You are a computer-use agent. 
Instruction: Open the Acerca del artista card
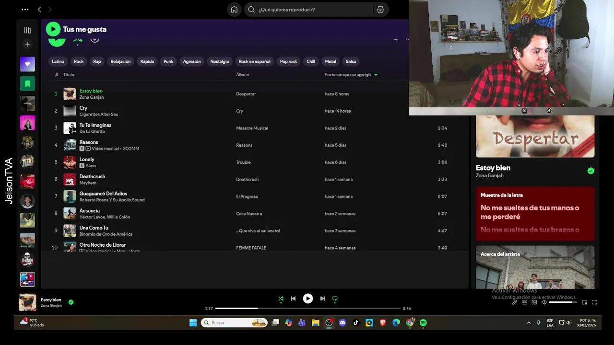pyautogui.click(x=535, y=267)
